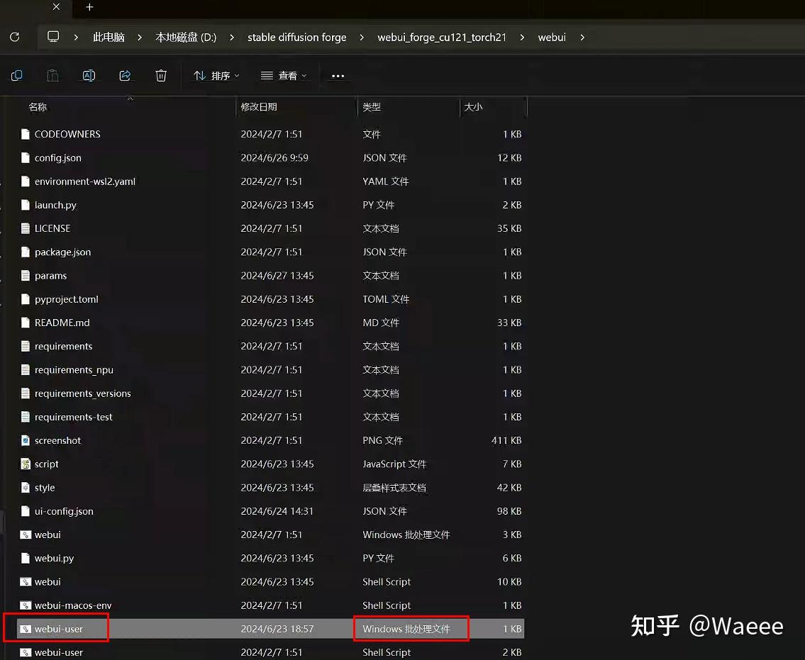The width and height of the screenshot is (805, 660).
Task: Click the Share icon in the toolbar
Action: (x=123, y=75)
